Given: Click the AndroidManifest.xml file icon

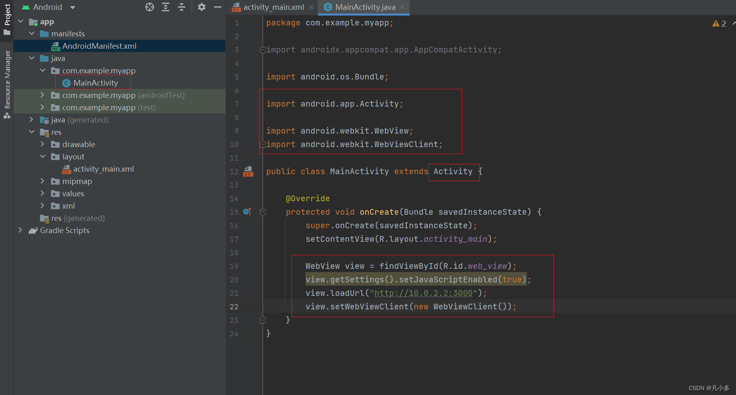Looking at the screenshot, I should click(x=55, y=46).
